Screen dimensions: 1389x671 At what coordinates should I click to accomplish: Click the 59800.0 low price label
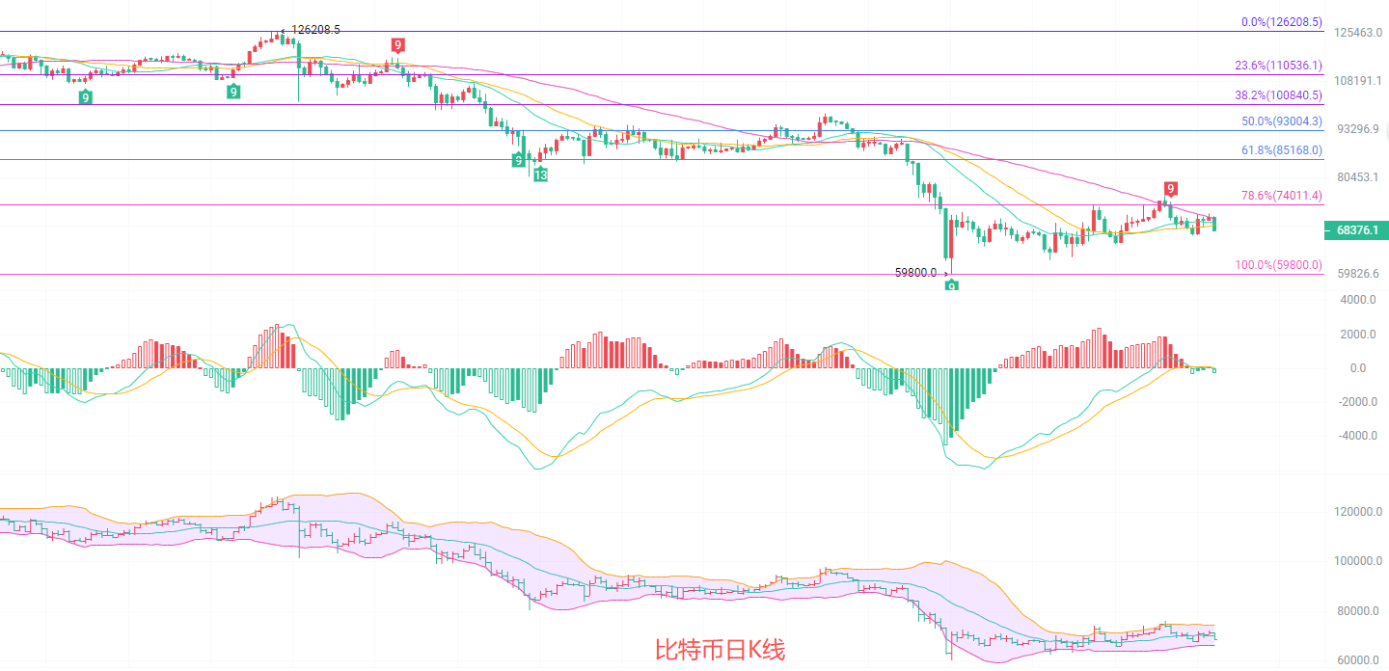(x=915, y=273)
